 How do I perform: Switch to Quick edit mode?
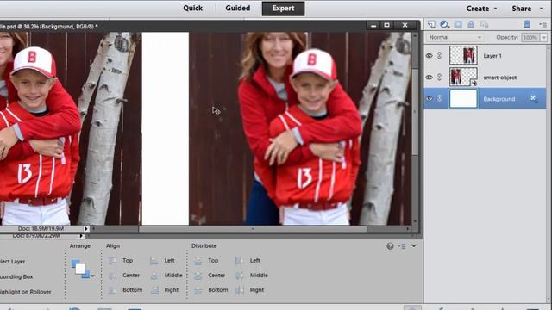[x=192, y=8]
